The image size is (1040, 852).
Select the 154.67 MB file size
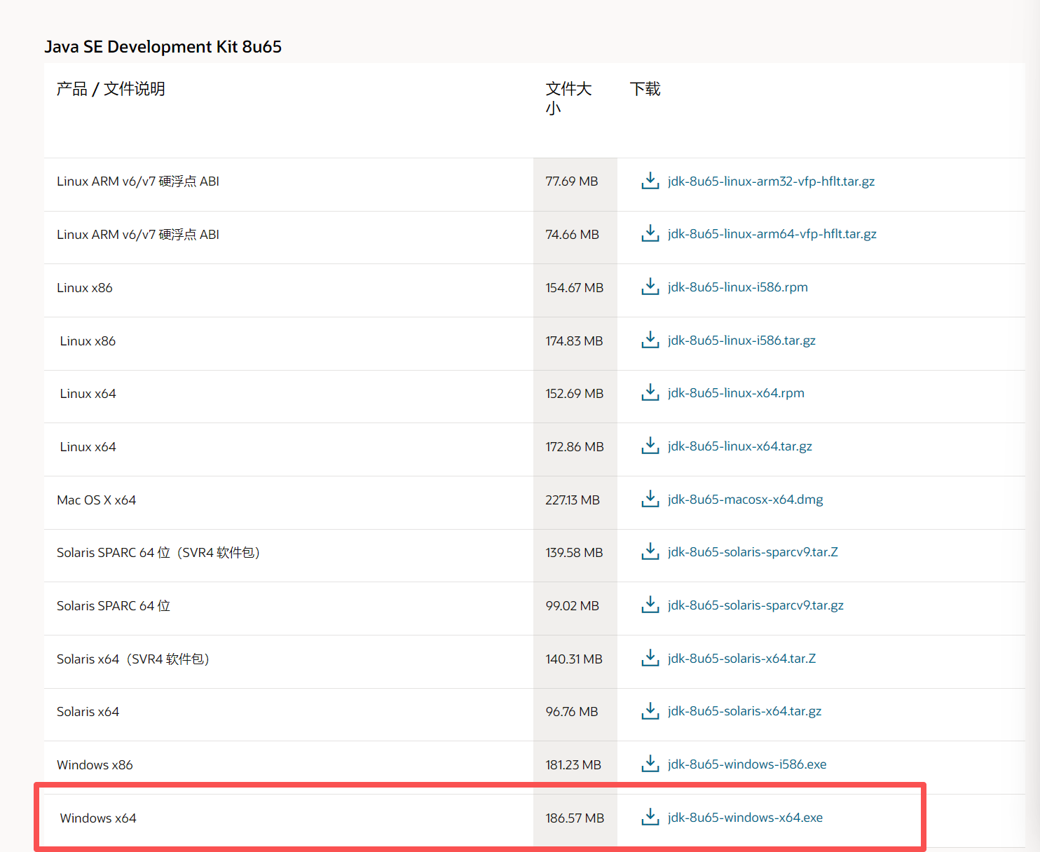point(575,287)
